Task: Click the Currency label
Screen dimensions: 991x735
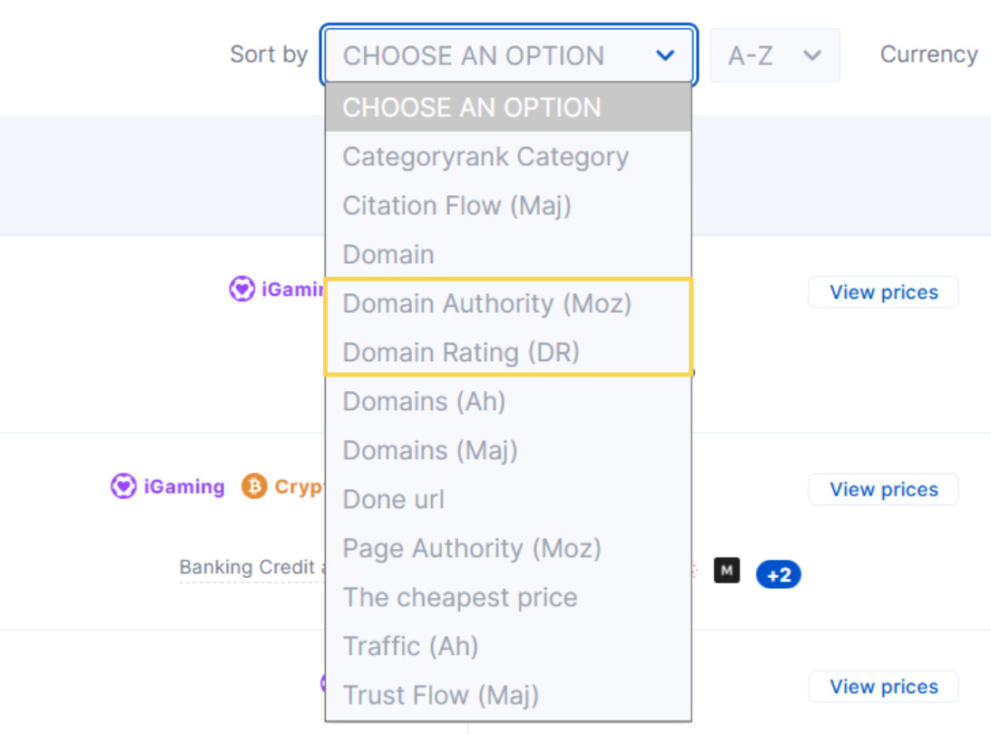Action: pos(927,54)
